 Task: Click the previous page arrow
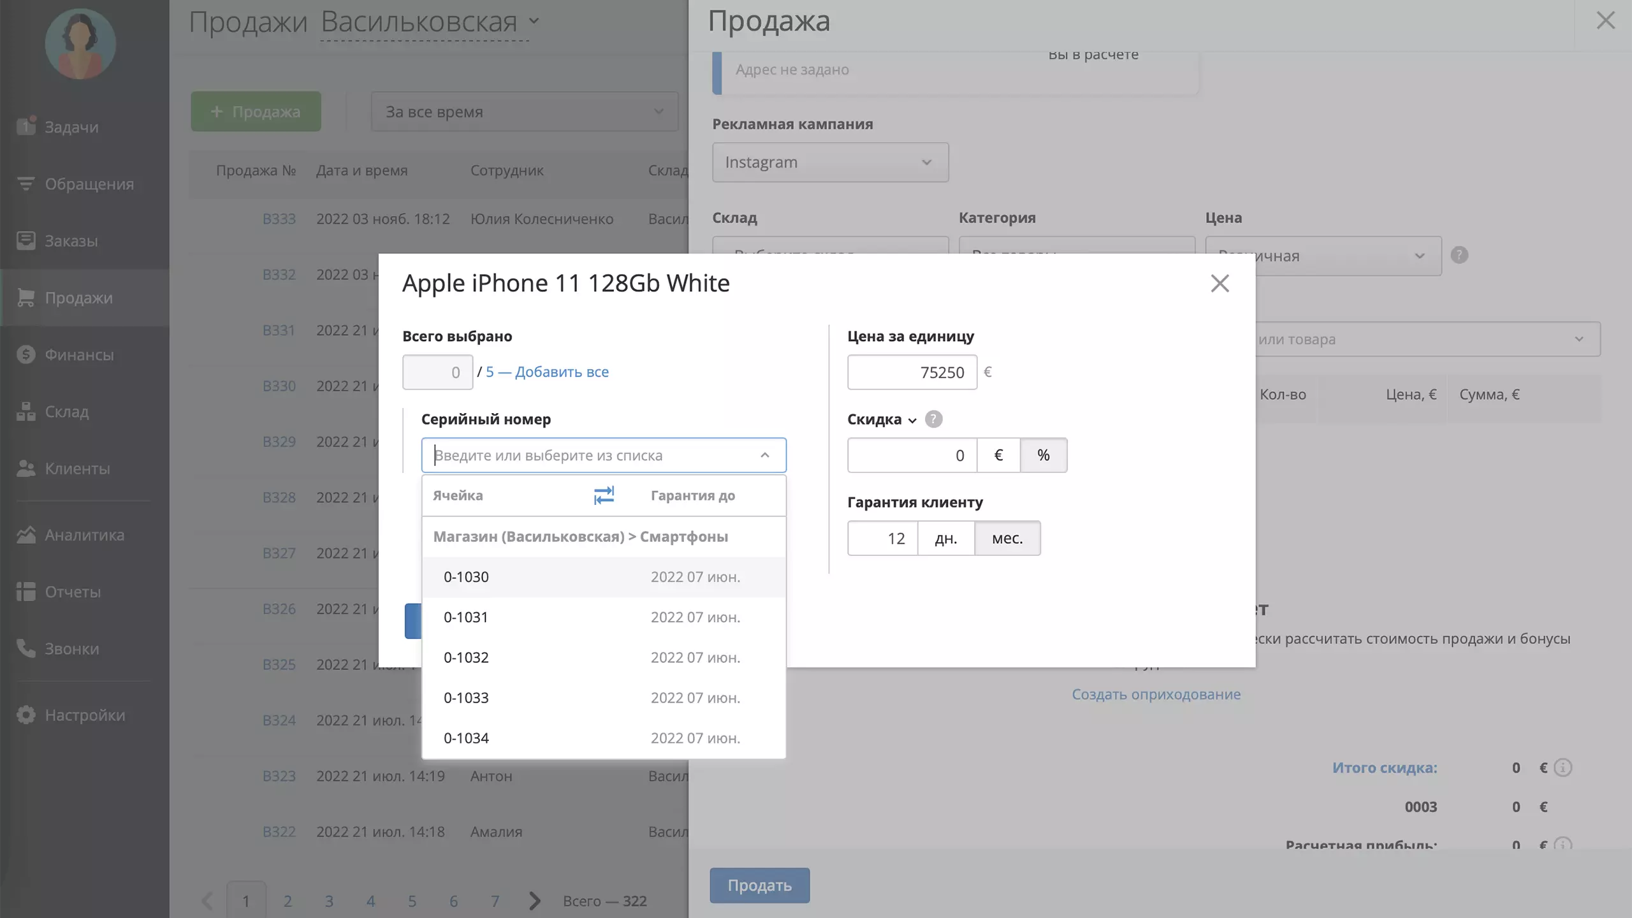207,901
